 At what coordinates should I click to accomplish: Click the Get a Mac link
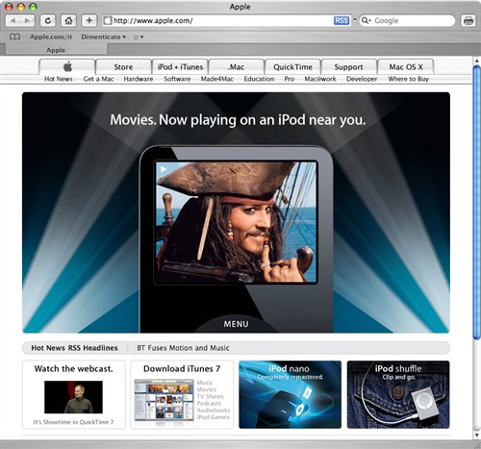click(98, 79)
